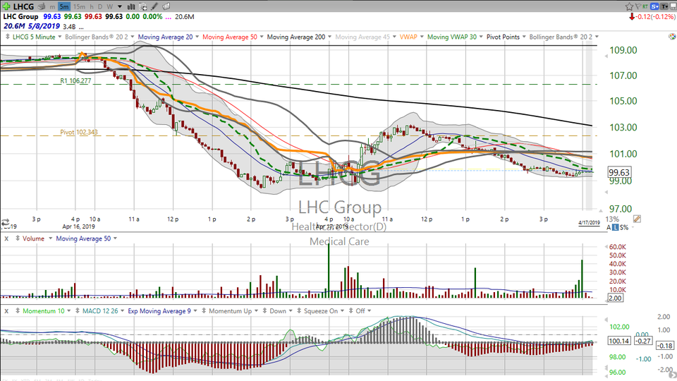Open the Squeeze On menu

click(324, 311)
